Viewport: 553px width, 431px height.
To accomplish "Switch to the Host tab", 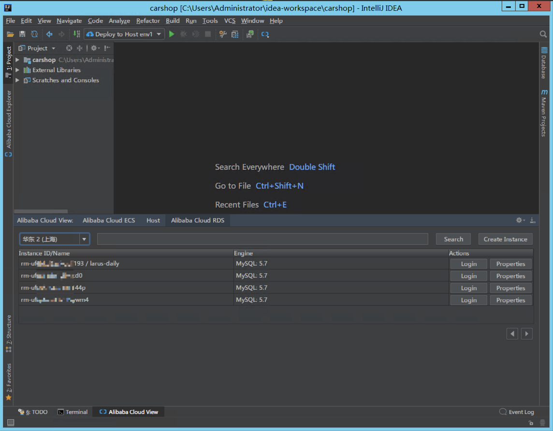I will coord(153,220).
